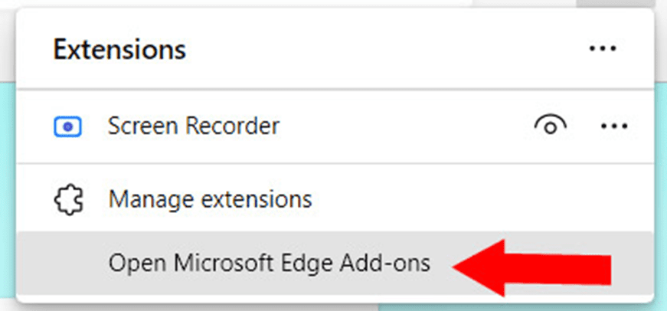The height and width of the screenshot is (311, 667).
Task: Toggle Screen Recorder toolbar visibility eye
Action: [550, 126]
